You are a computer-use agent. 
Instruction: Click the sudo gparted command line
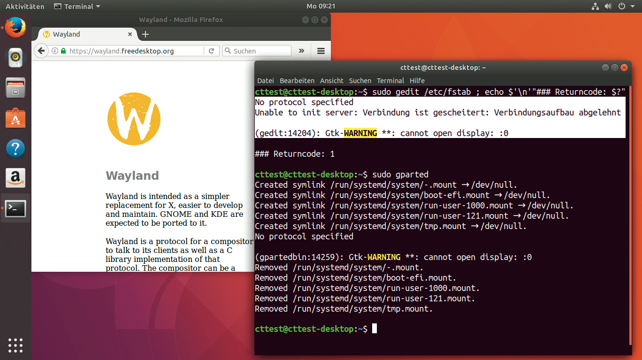click(342, 175)
